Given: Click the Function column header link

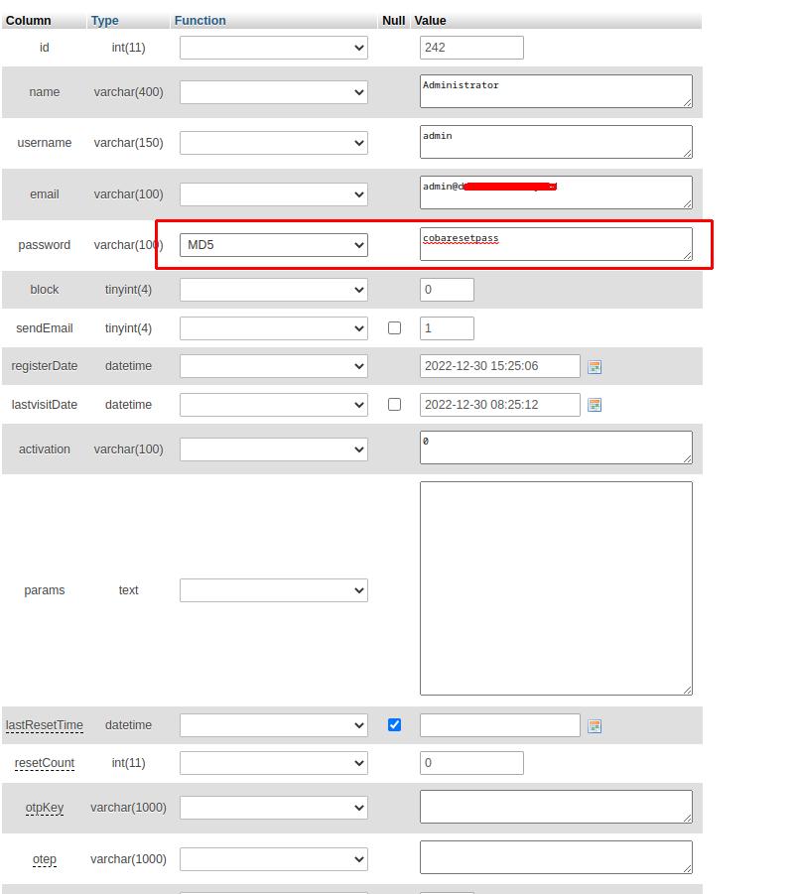Looking at the screenshot, I should click(x=199, y=20).
